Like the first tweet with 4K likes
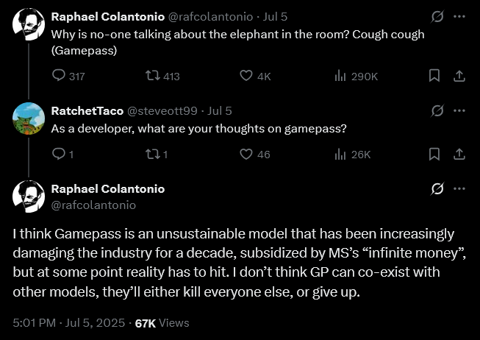This screenshot has width=480, height=340. pos(247,76)
